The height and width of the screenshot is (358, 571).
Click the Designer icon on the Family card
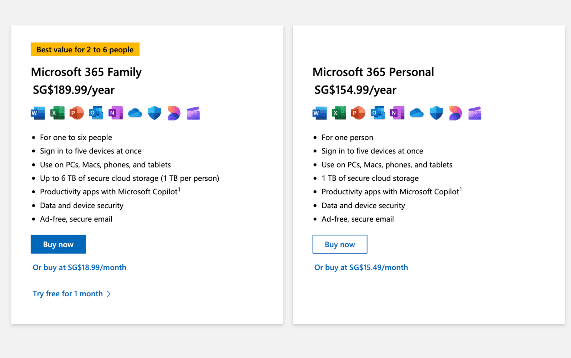tap(173, 113)
